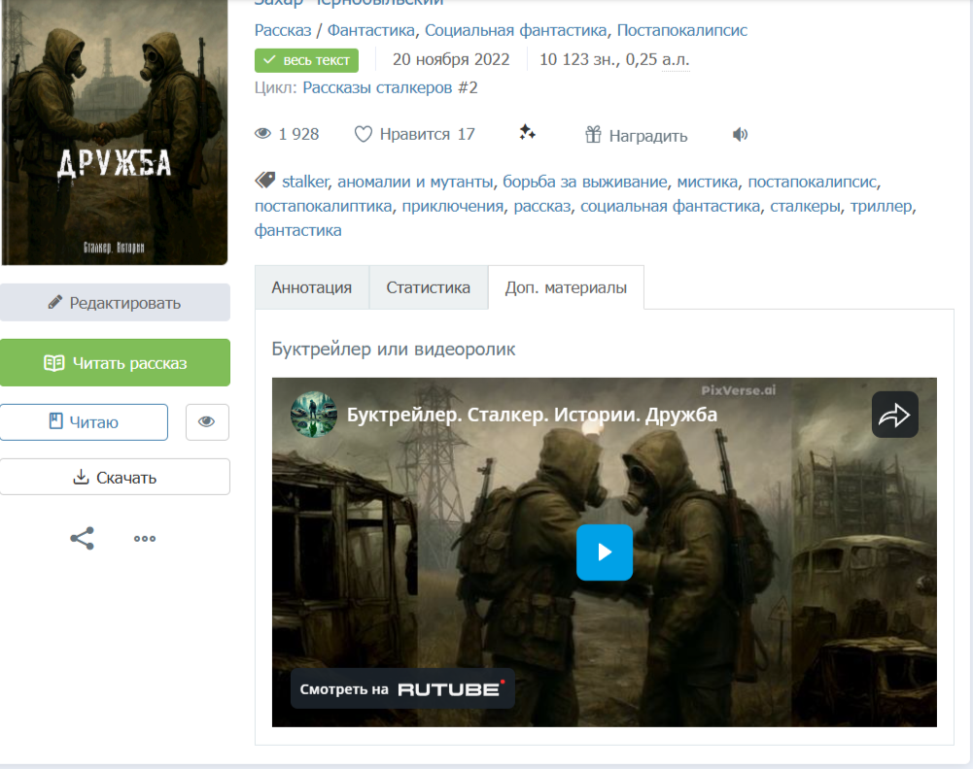Expand the Скачать download options
Screen dimensions: 973x769
pyautogui.click(x=115, y=478)
